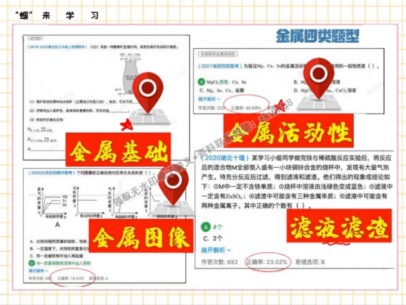Click the 实验探究金属活动性 tag
Screen dimensions: 406x305
218,54
